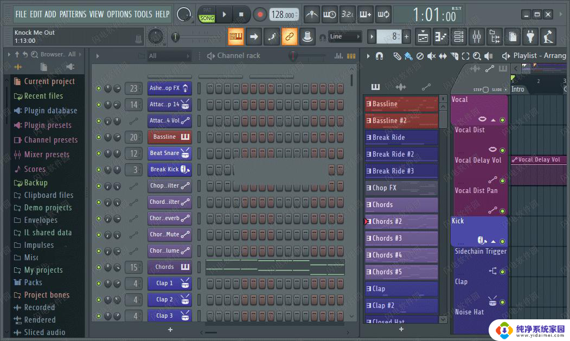The width and height of the screenshot is (570, 341).
Task: Select the playlist Select tool
Action: click(x=466, y=56)
